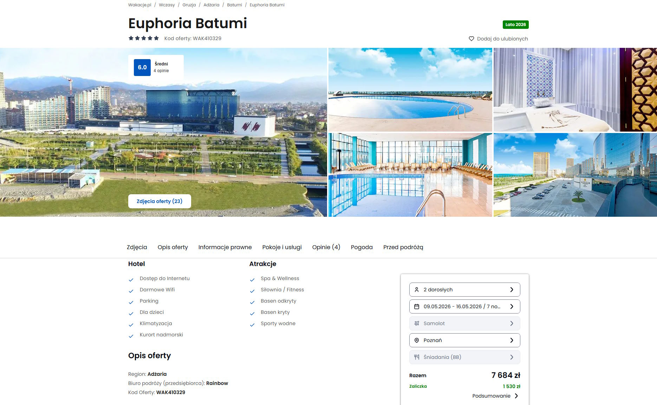Open Zdjęcia oferty (23) gallery button
Image resolution: width=657 pixels, height=405 pixels.
click(160, 201)
